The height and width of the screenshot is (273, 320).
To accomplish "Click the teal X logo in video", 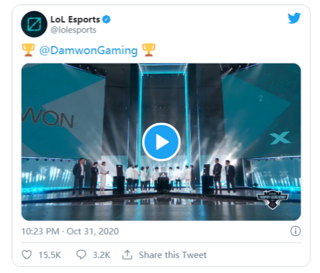I will click(x=280, y=138).
